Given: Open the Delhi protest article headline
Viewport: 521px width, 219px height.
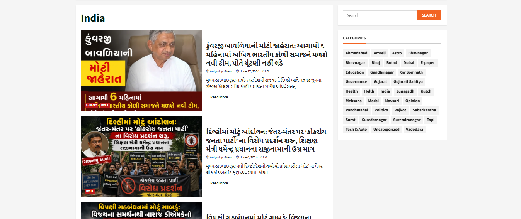Looking at the screenshot, I should click(x=267, y=140).
